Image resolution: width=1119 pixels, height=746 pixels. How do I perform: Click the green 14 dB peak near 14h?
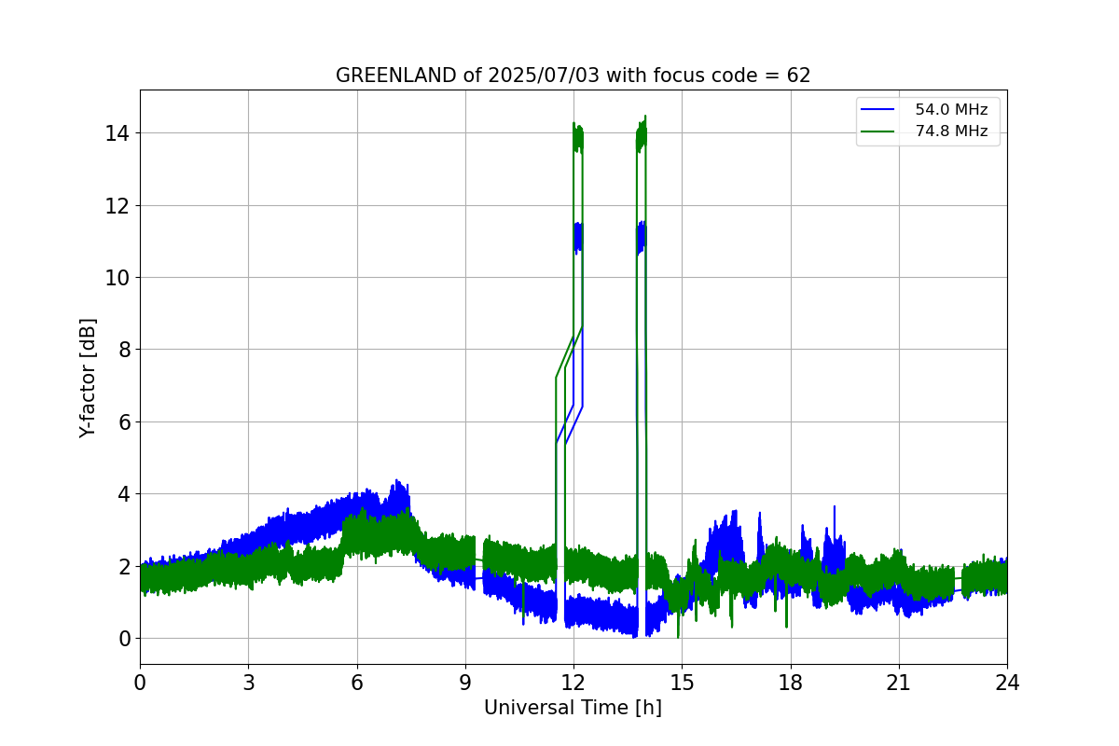click(642, 134)
